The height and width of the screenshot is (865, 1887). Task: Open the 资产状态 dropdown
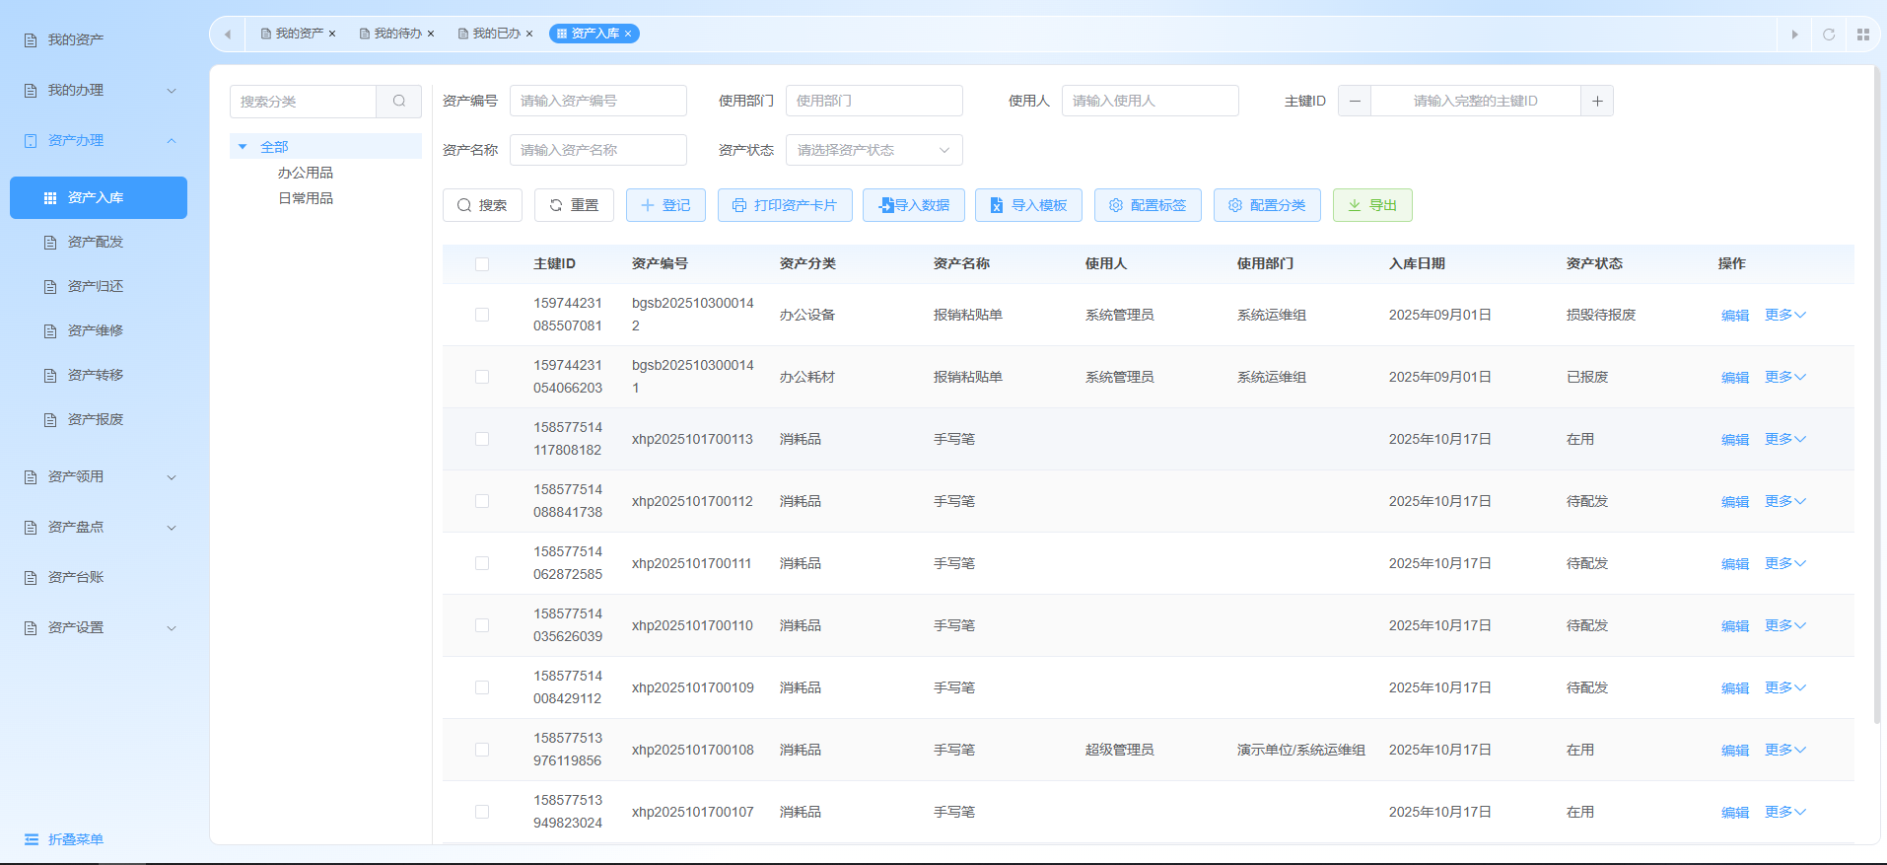tap(874, 150)
